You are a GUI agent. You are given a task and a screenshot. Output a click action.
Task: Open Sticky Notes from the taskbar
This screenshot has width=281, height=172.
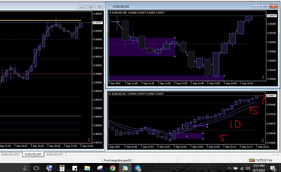tap(75, 168)
